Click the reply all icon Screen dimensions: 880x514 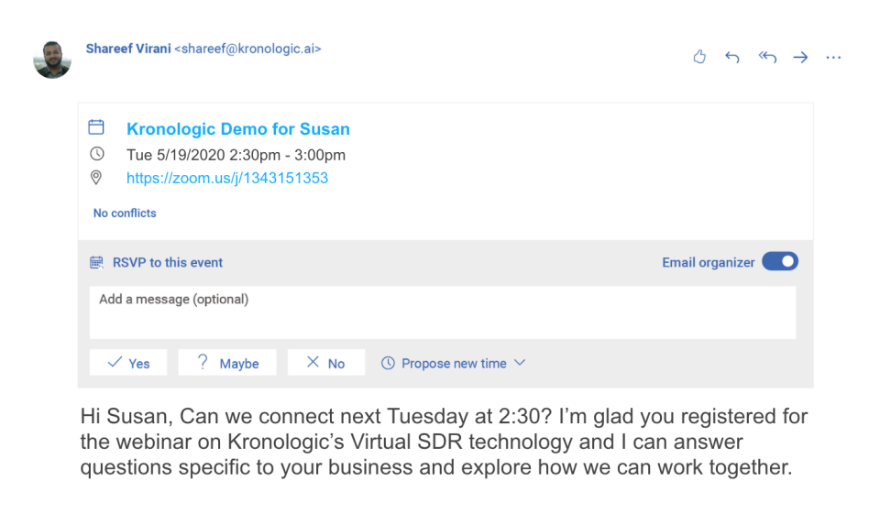click(767, 58)
